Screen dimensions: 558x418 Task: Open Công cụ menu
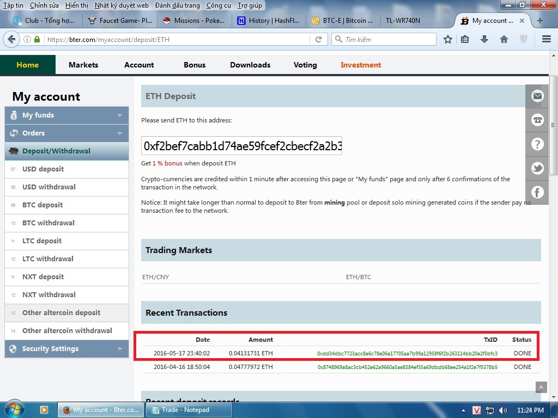[x=219, y=5]
